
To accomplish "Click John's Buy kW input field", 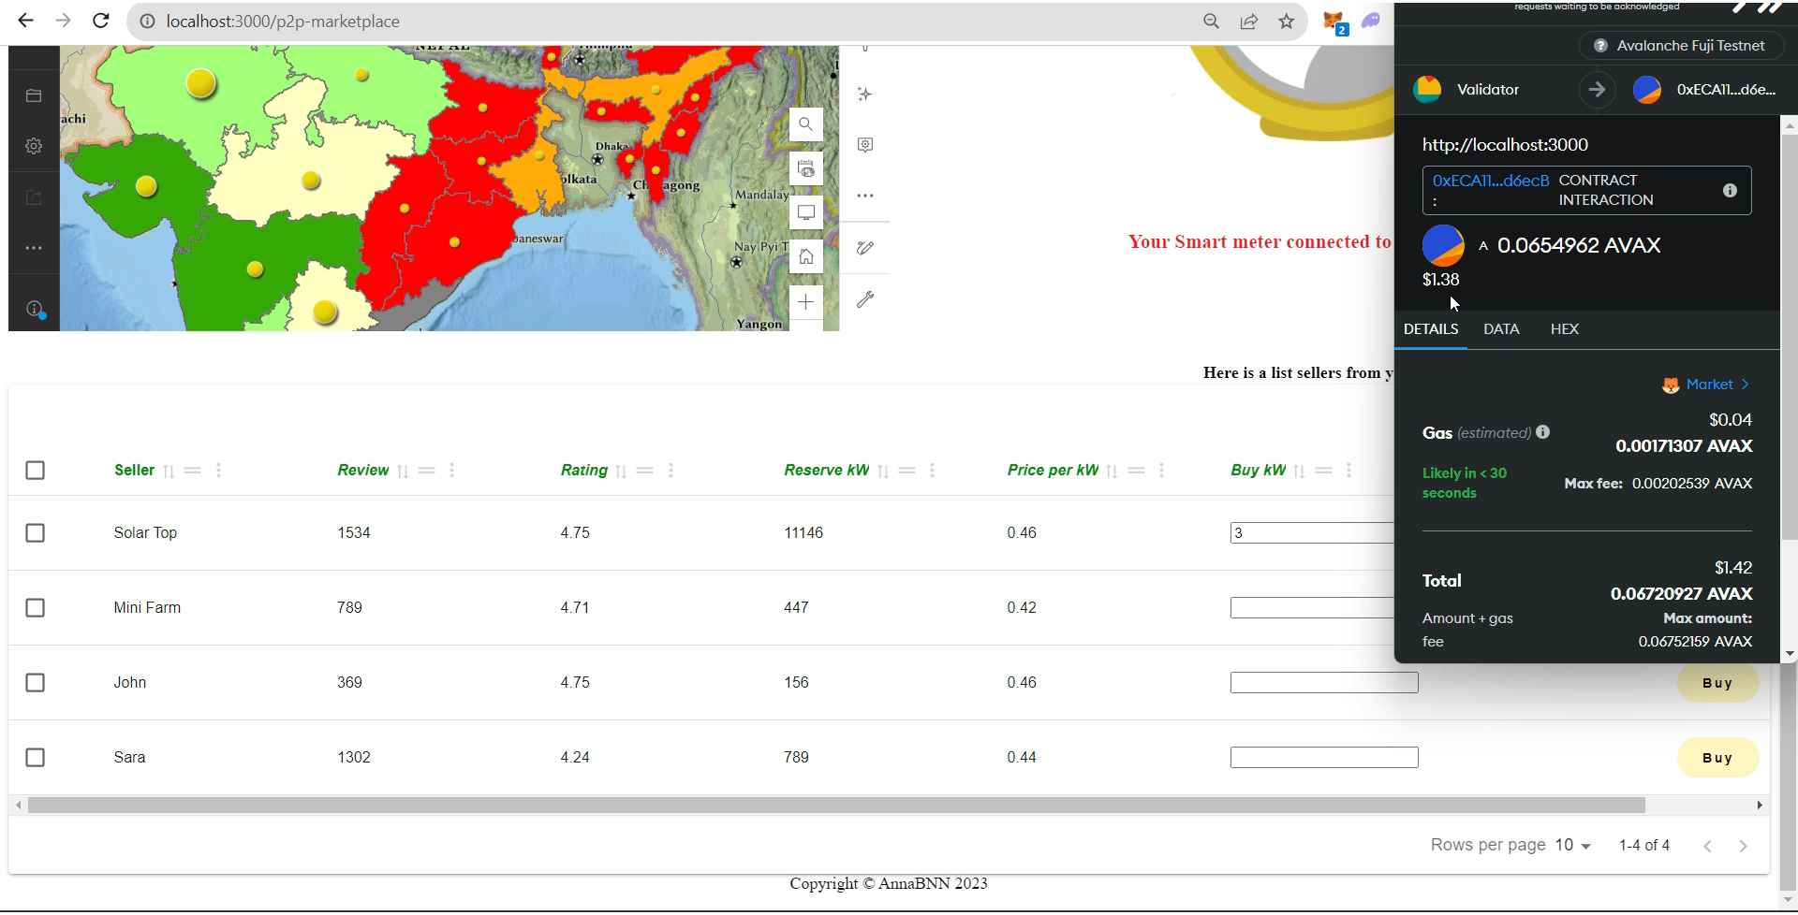I will (1324, 683).
